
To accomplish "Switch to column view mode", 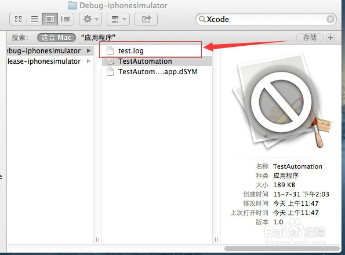I will coord(50,19).
